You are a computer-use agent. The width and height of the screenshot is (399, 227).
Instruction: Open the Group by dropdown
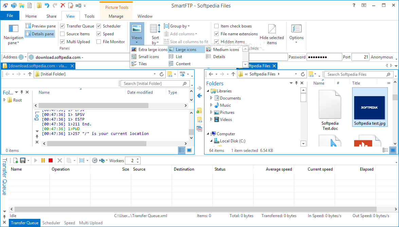(177, 26)
